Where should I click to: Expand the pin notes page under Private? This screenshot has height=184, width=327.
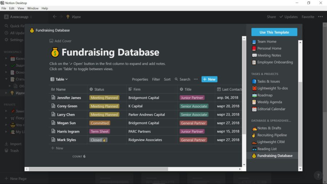pos(6,111)
